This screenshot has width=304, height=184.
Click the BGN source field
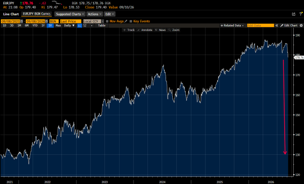54,21
